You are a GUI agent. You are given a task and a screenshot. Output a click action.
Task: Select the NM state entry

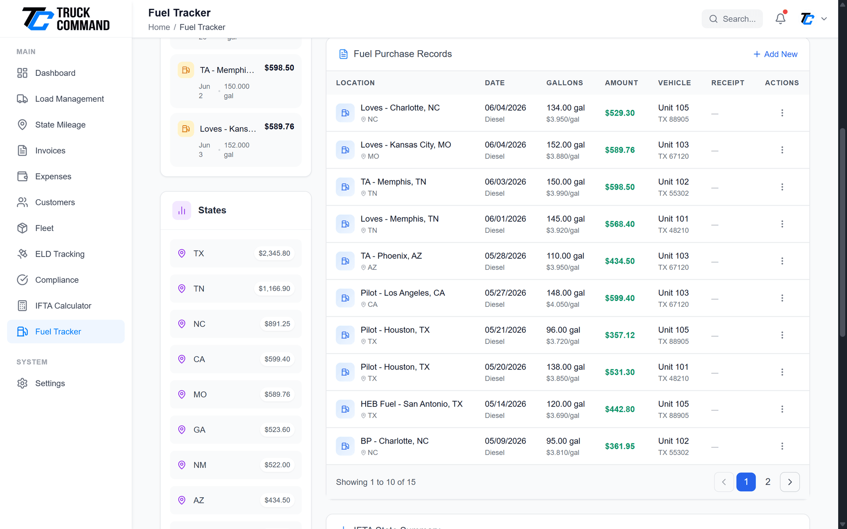pos(236,465)
